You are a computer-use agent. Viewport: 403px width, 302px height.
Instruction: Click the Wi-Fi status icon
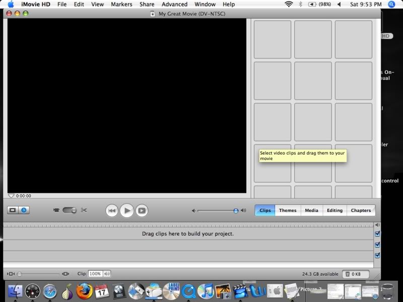(289, 4)
